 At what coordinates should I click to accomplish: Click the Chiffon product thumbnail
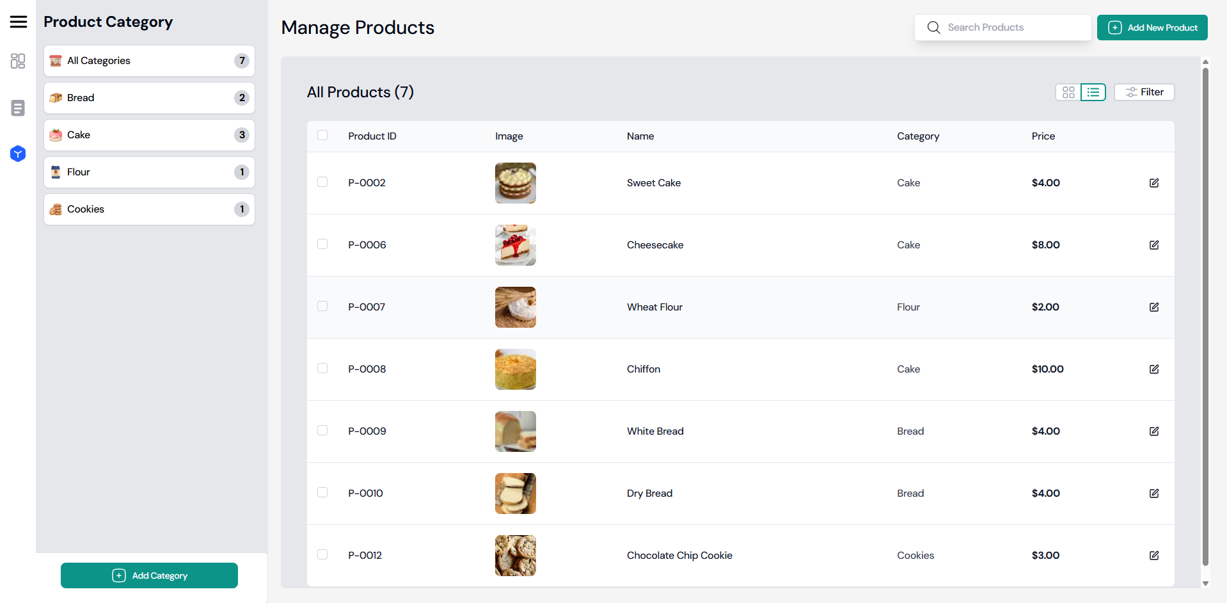click(515, 369)
